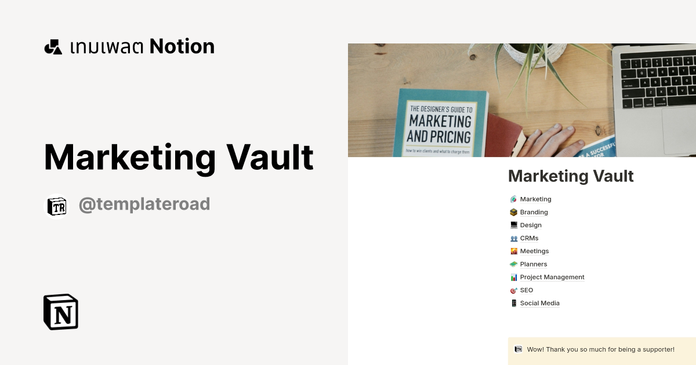
Task: Open the Social Media page link
Action: point(539,303)
